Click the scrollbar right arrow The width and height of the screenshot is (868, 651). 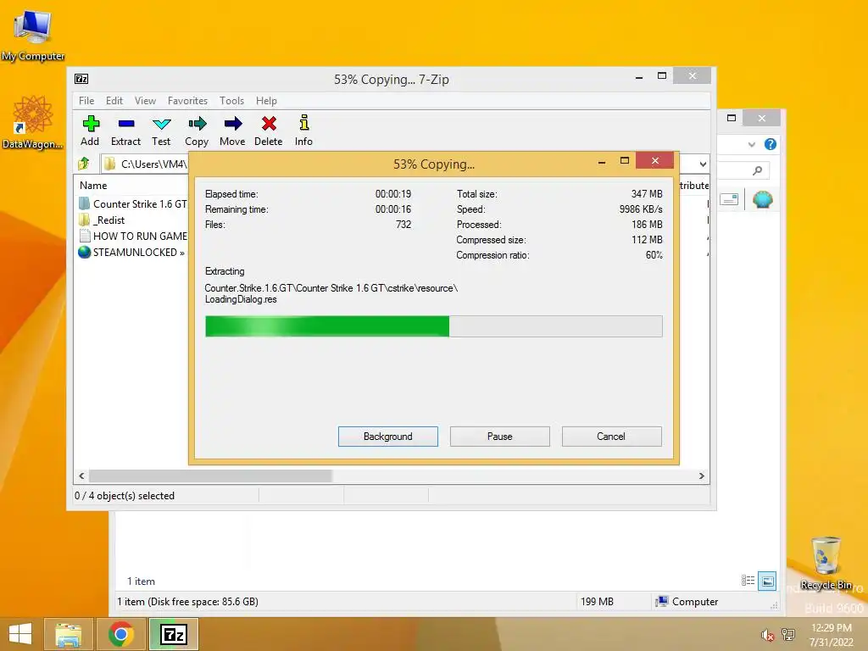701,476
